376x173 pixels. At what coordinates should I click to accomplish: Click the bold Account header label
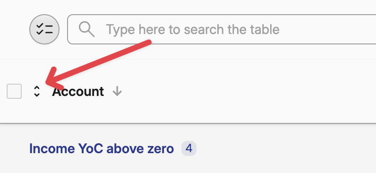[x=78, y=91]
